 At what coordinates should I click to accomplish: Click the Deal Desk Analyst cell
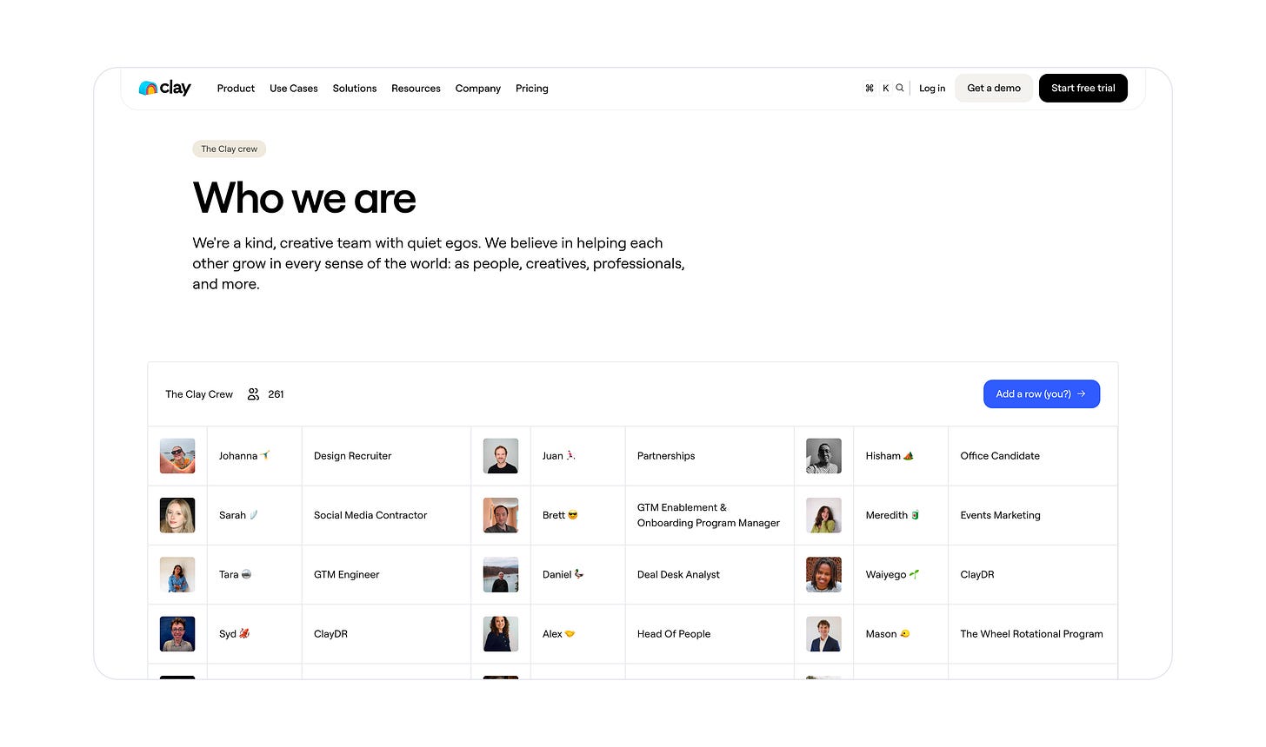click(x=710, y=574)
